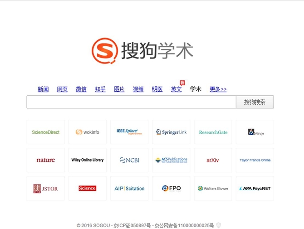304x229 pixels.
Task: Open the ResearchGate tile
Action: pyautogui.click(x=213, y=132)
